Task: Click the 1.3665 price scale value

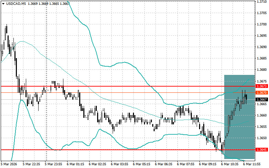Action: pos(262,104)
